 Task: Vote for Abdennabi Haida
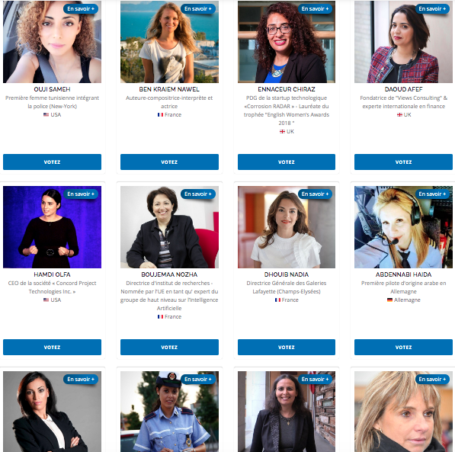(403, 348)
